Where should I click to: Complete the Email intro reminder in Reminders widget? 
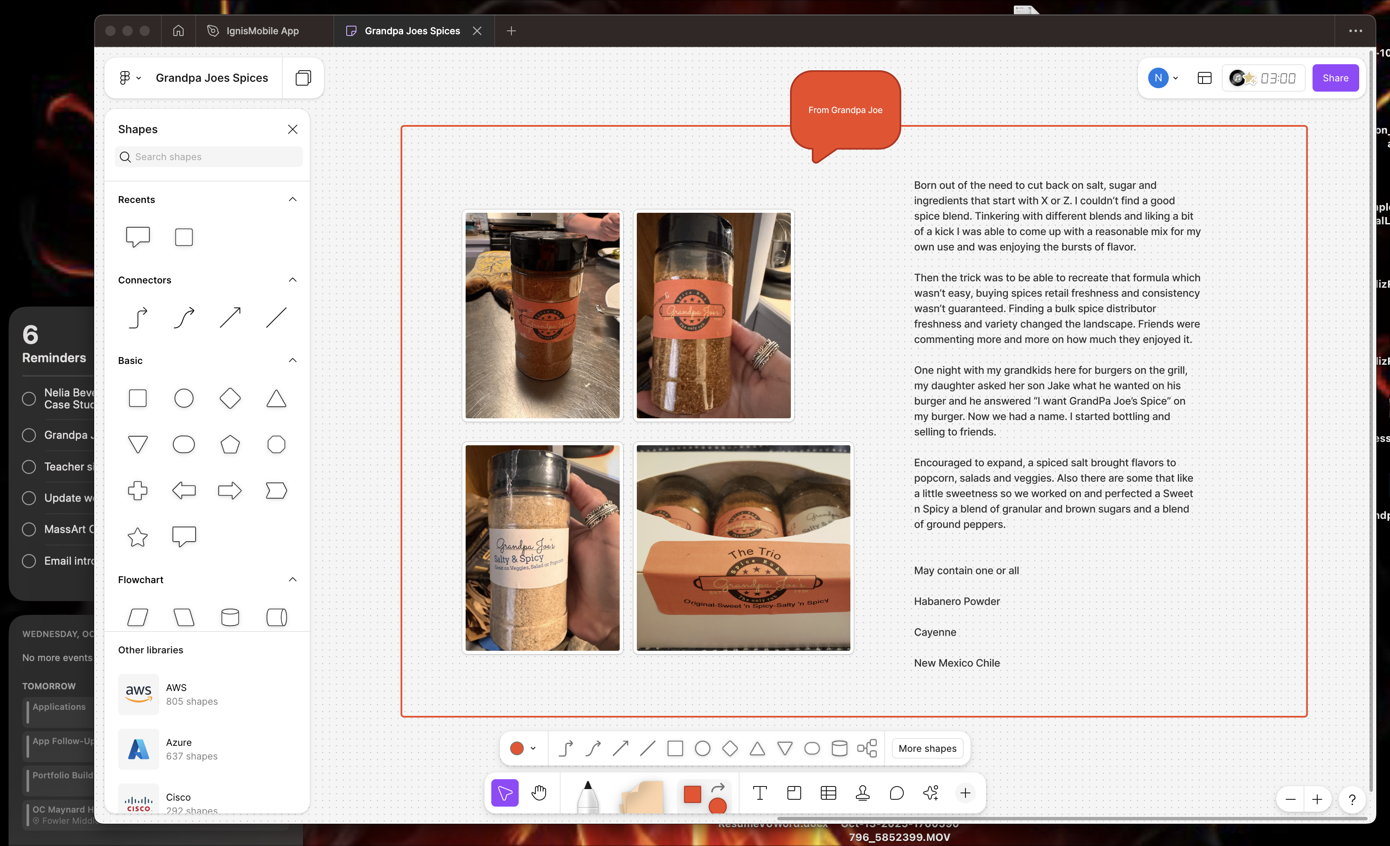coord(29,561)
